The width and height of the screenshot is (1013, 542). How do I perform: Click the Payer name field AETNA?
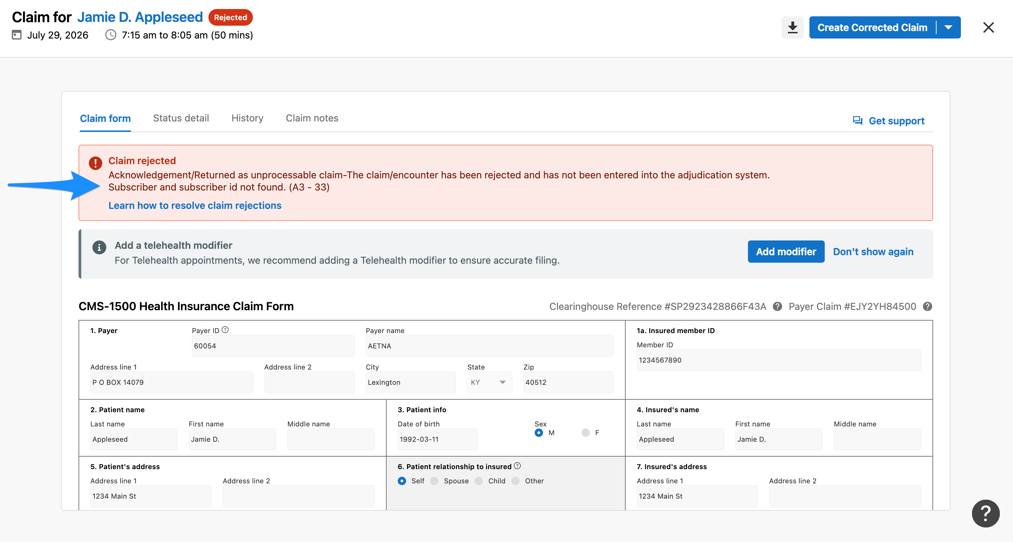pos(489,346)
